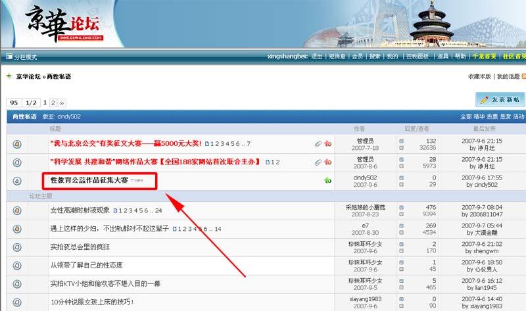
Task: Click the 千龙首页 link
Action: point(484,57)
